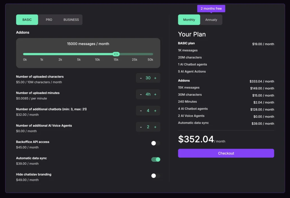Click the $19.00 / month price
This screenshot has height=198, width=290.
pos(263,44)
